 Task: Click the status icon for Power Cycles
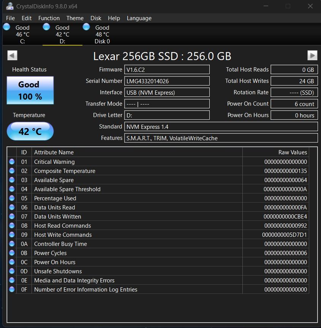click(12, 253)
